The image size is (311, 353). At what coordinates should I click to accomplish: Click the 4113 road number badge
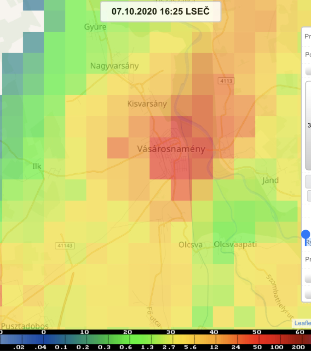[226, 81]
